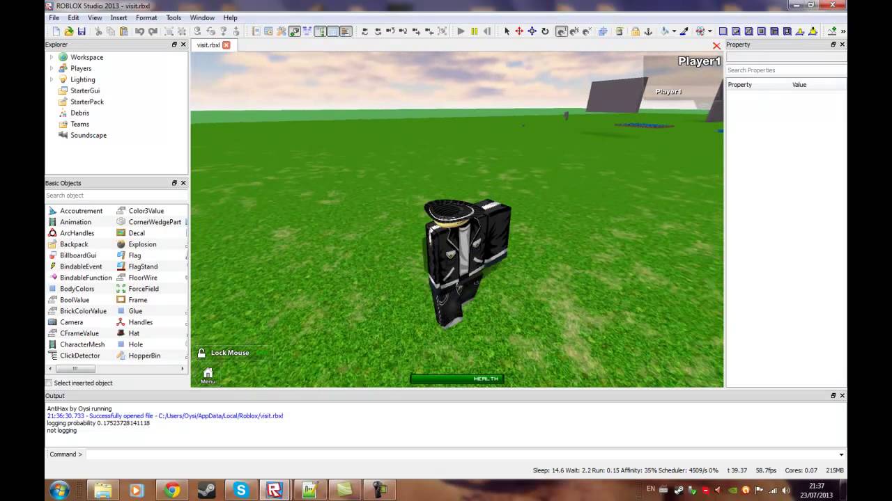
Task: Open the File menu
Action: point(54,17)
